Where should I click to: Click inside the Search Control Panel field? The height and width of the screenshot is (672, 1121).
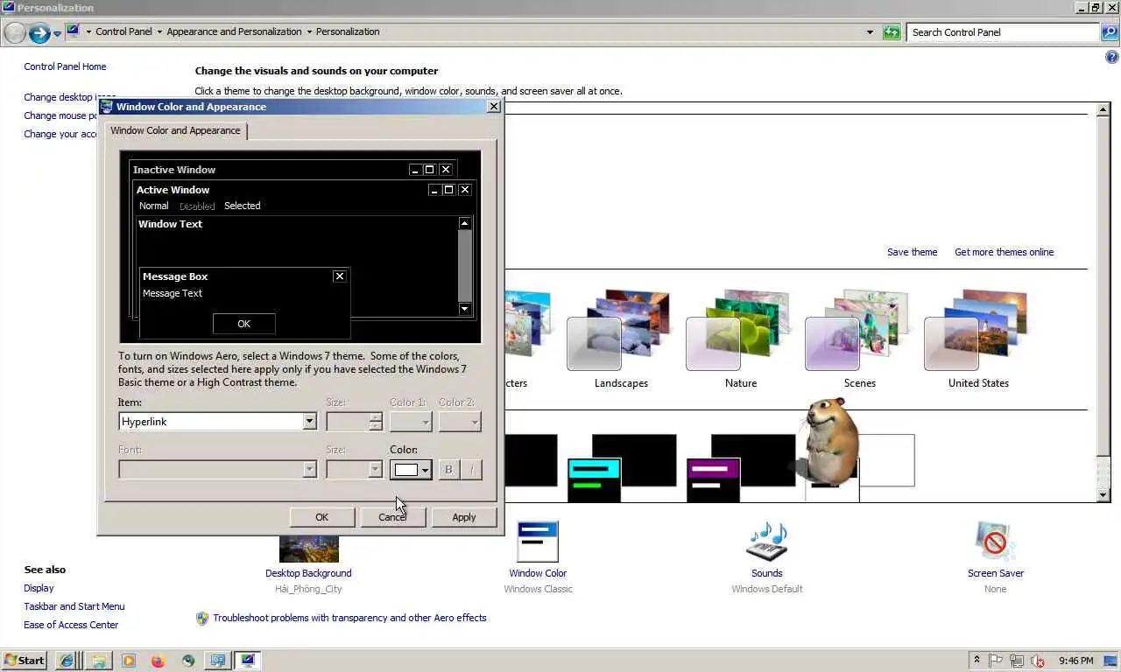1003,32
